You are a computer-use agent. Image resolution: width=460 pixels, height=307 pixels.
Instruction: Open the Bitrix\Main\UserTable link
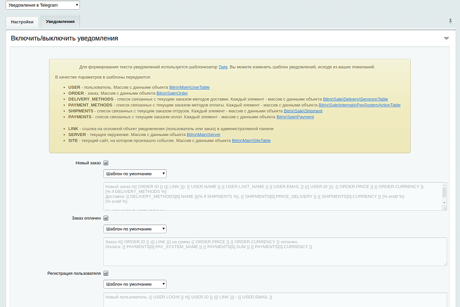pos(189,87)
